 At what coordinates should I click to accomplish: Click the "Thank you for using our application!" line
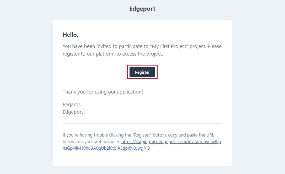[x=103, y=92]
